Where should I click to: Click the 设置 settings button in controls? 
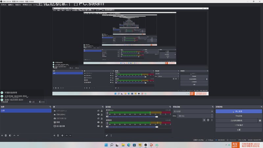(x=239, y=130)
